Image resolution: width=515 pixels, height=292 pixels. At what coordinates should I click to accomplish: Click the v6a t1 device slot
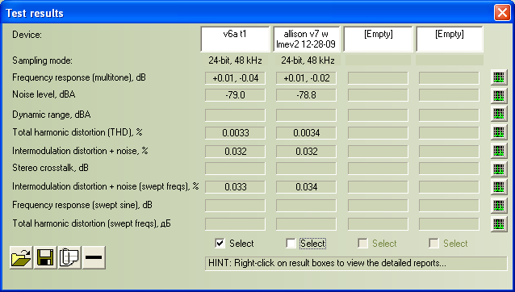coord(235,39)
